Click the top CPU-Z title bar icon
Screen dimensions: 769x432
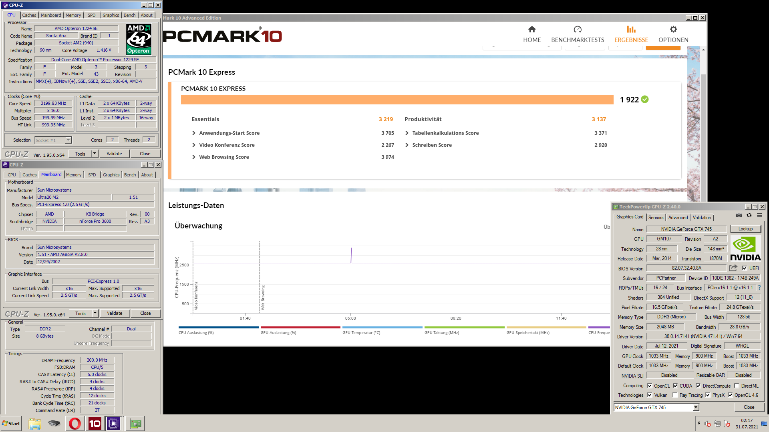pos(5,5)
